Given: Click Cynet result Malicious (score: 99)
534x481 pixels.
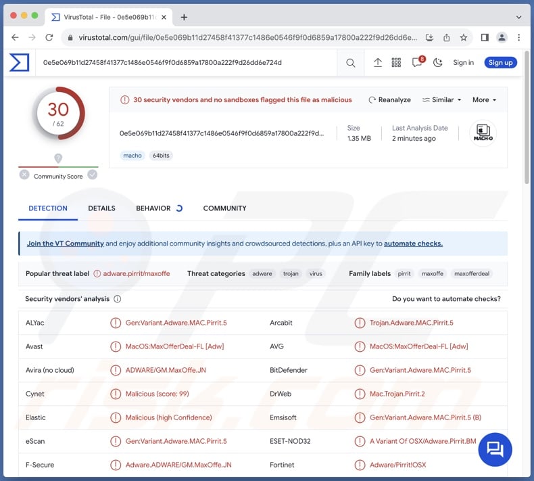Looking at the screenshot, I should [157, 394].
